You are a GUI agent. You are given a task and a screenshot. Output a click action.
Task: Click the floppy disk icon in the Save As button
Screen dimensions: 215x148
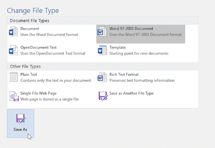(20, 119)
